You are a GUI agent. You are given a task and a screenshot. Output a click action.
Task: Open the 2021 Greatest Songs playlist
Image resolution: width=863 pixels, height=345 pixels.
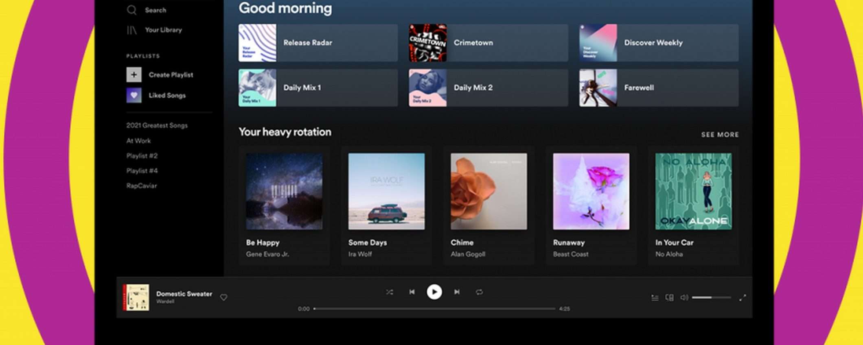(x=157, y=125)
